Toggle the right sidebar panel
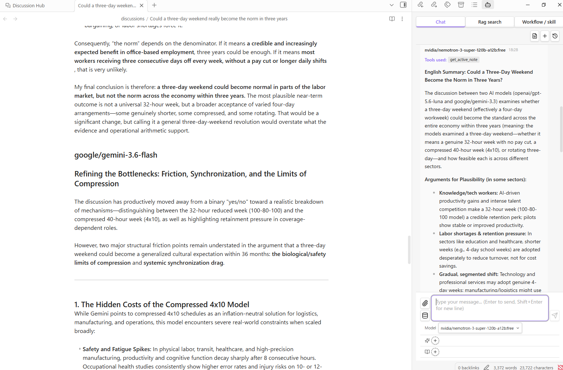Viewport: 563px width, 370px height. click(403, 5)
